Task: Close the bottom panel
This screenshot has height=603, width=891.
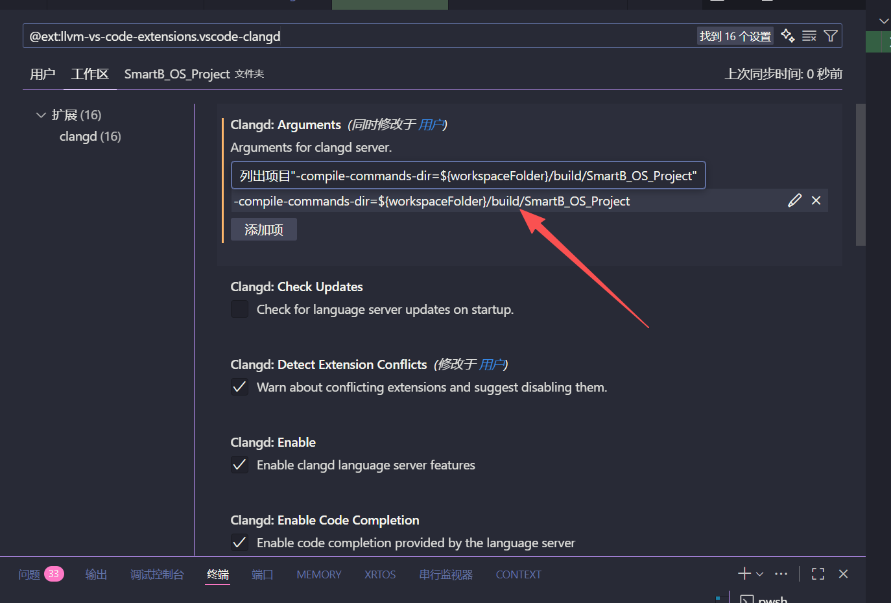Action: (x=843, y=574)
